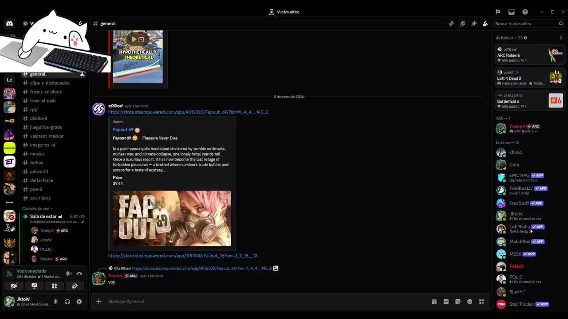Invite people icon next to general channel

pyautogui.click(x=83, y=74)
